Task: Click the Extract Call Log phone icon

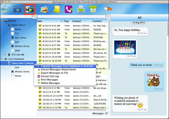Action: click(69, 9)
